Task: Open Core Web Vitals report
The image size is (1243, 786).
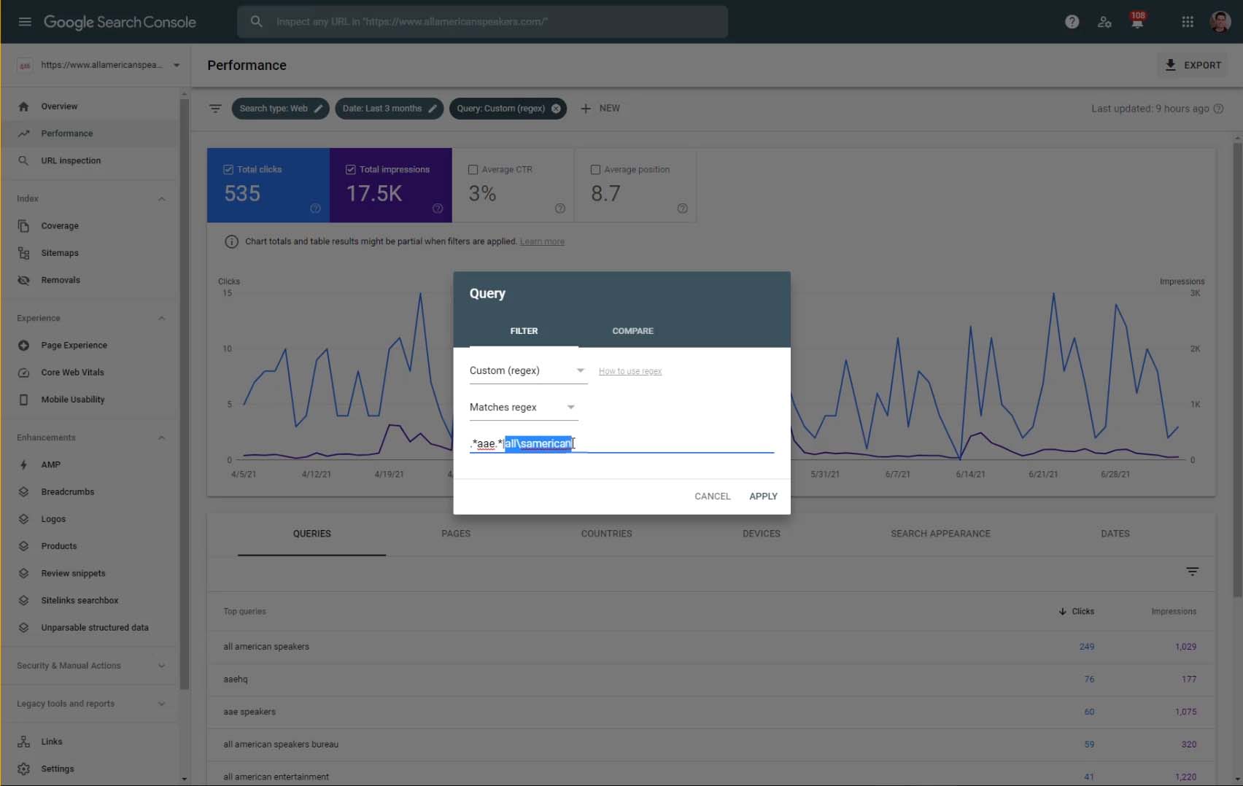Action: coord(72,373)
